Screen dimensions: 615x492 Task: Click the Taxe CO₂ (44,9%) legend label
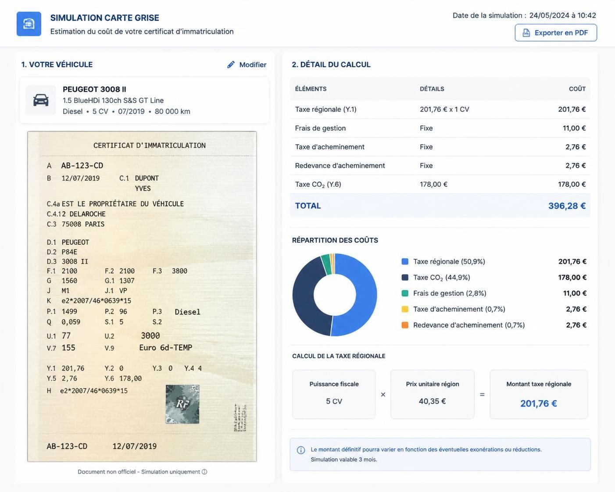click(x=442, y=278)
